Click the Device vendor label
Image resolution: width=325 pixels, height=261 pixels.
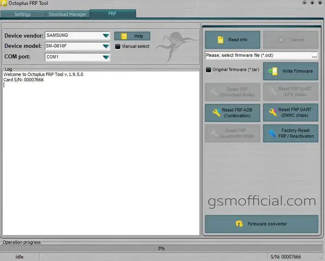(x=24, y=36)
